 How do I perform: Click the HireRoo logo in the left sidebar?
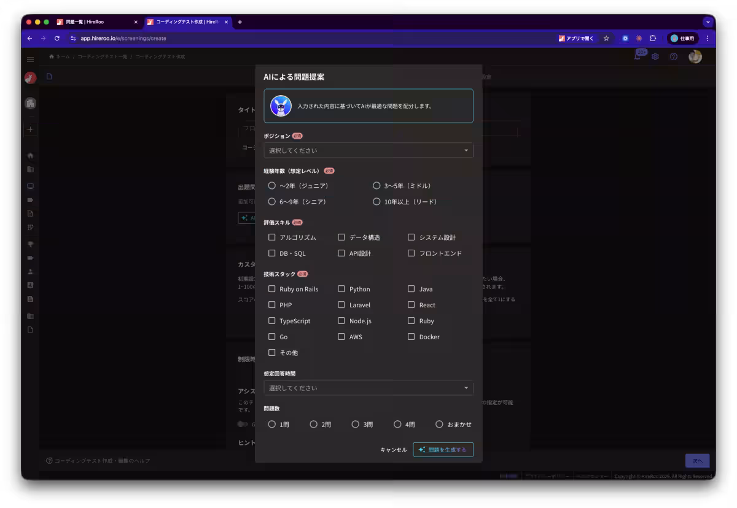tap(30, 77)
